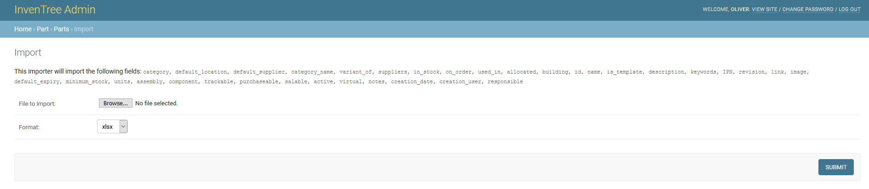Navigate to Home breadcrumb

pos(23,29)
